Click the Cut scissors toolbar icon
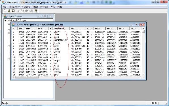The image size is (169, 106). (x=18, y=11)
